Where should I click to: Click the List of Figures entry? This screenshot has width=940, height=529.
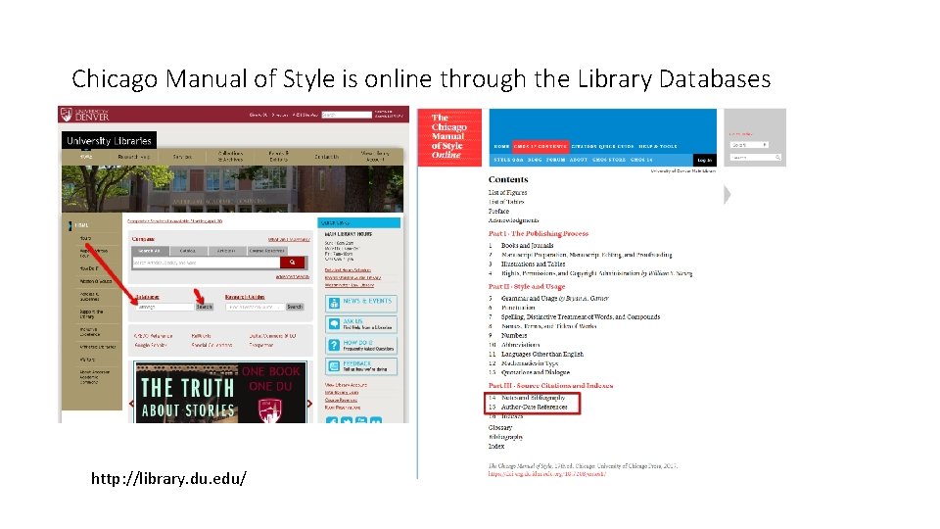tap(508, 193)
